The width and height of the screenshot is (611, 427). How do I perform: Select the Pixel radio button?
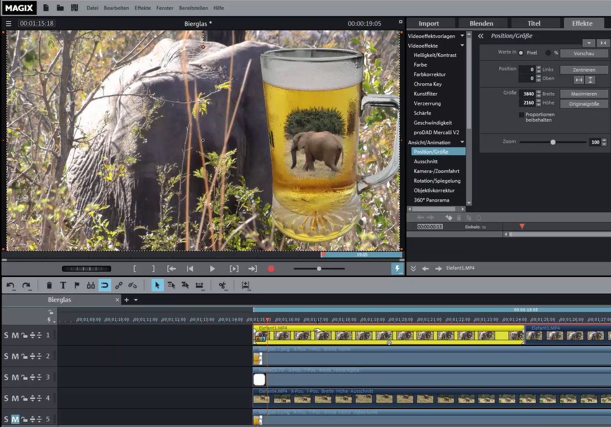point(521,52)
